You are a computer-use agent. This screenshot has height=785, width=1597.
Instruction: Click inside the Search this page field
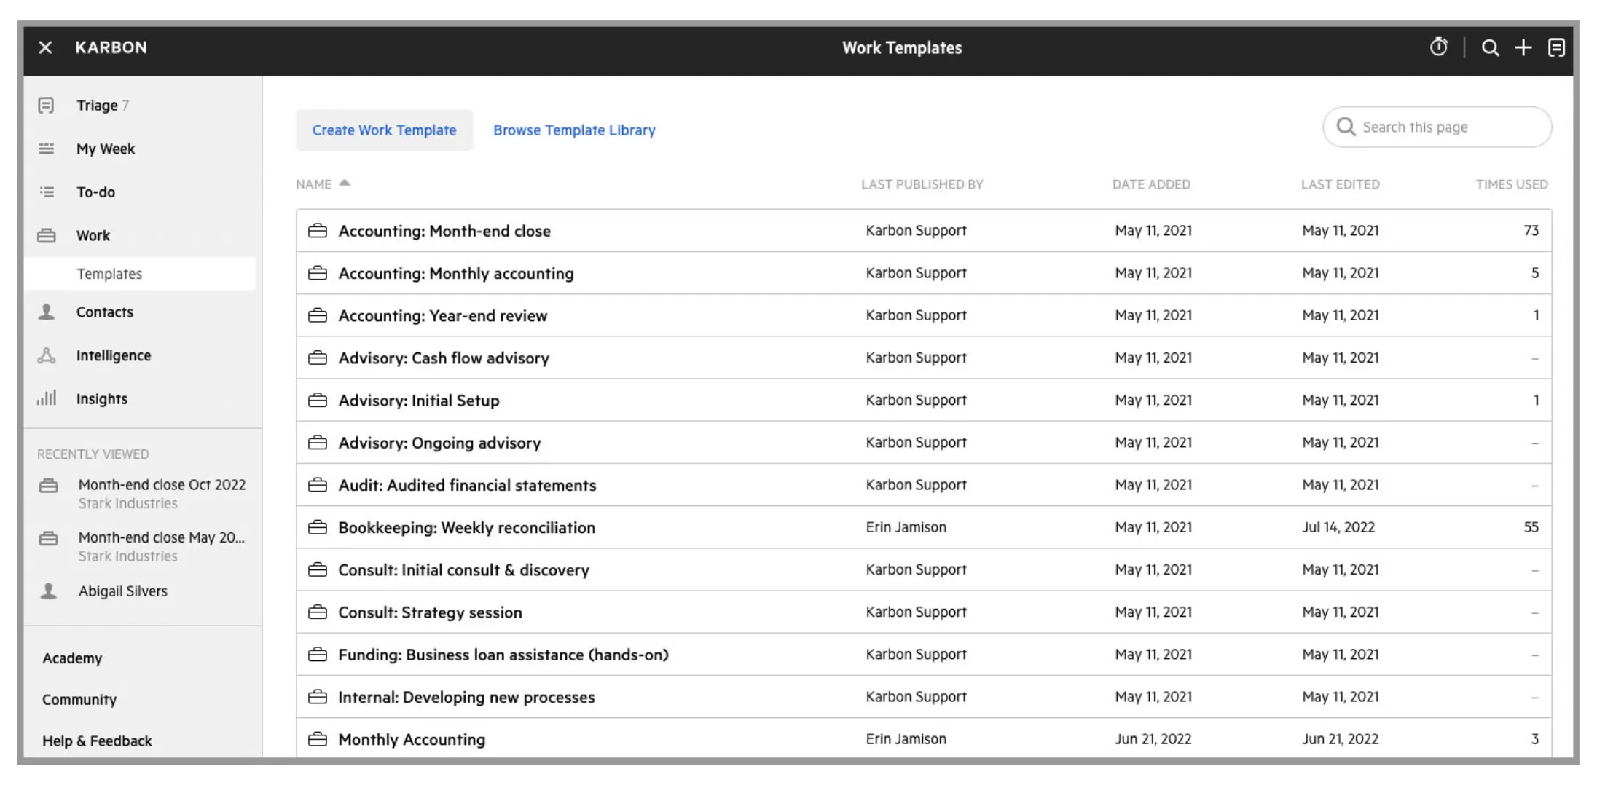(x=1436, y=127)
